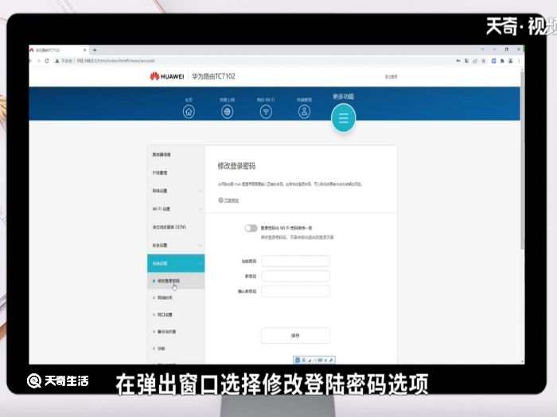Image resolution: width=557 pixels, height=417 pixels.
Task: Click the blue extension icon in browser toolbar
Action: click(494, 61)
